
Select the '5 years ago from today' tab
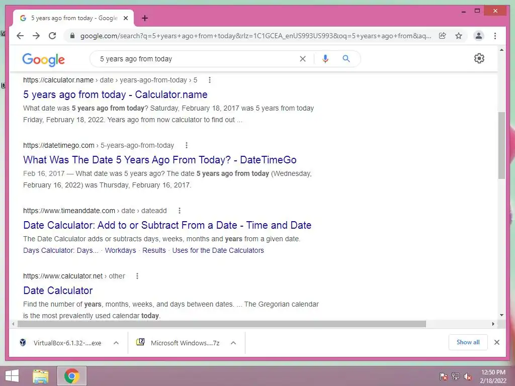(73, 18)
